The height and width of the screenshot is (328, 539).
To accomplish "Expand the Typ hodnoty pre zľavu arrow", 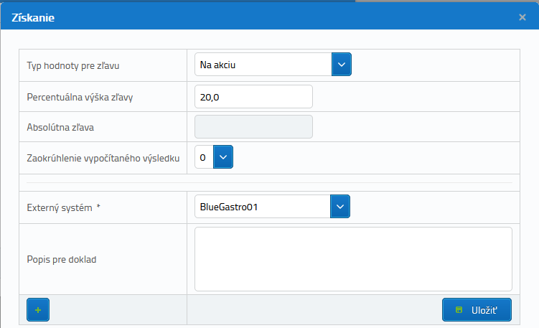I will (341, 65).
